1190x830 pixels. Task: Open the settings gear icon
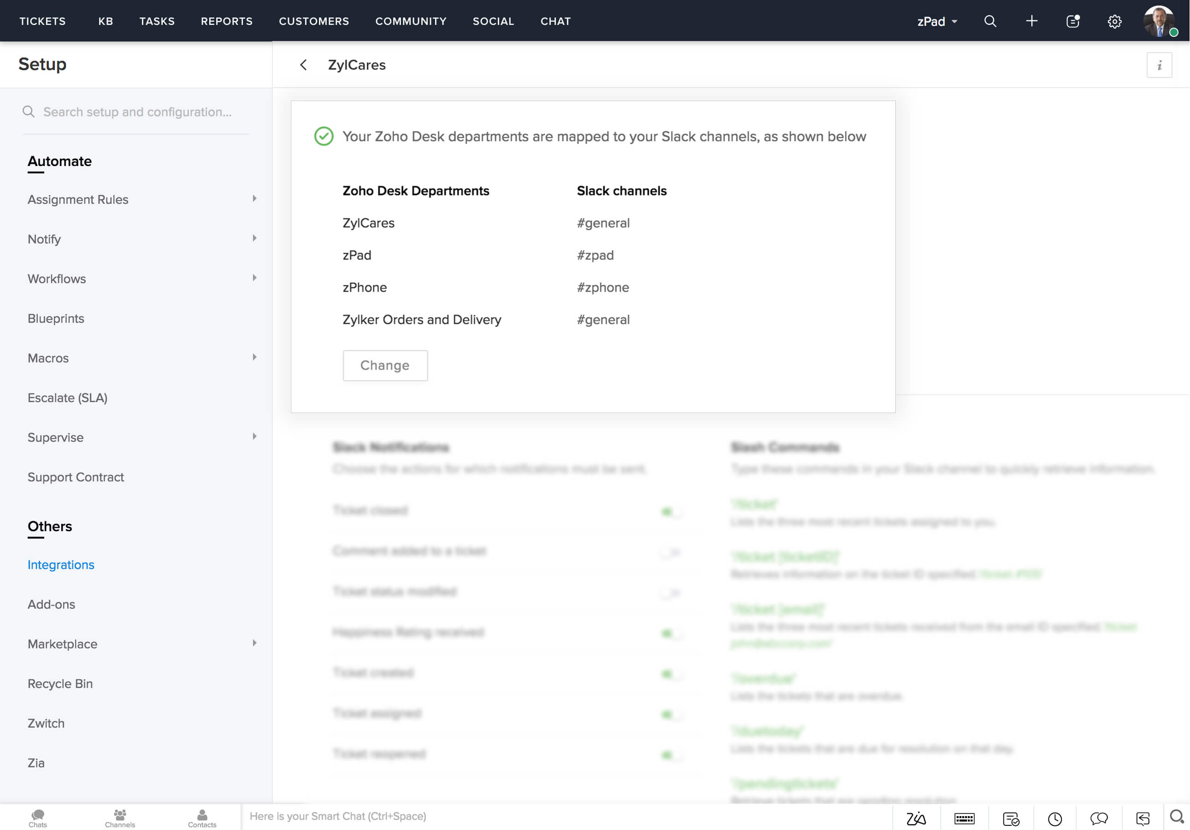[x=1114, y=21]
